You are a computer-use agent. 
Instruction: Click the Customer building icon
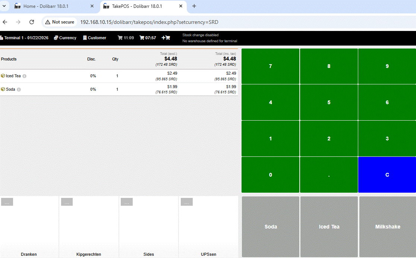tap(85, 38)
